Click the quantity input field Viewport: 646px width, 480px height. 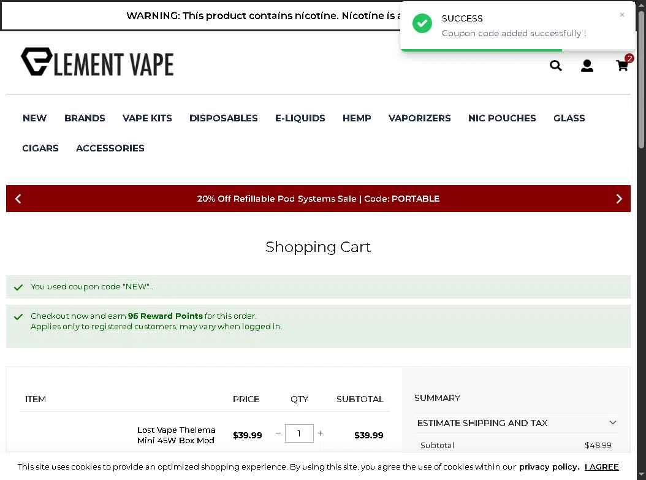[299, 433]
